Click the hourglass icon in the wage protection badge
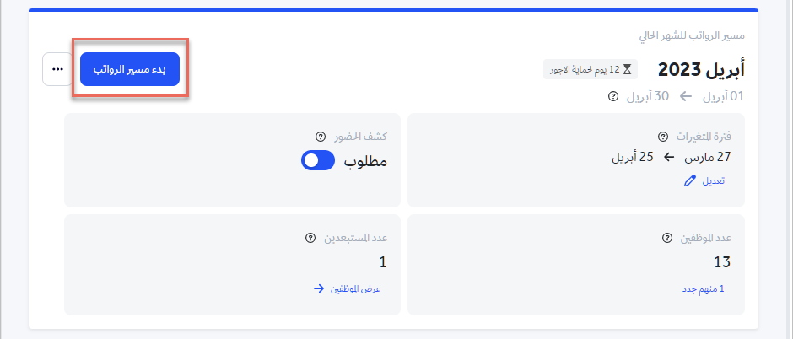Screen dimensions: 793x339 click(x=627, y=69)
